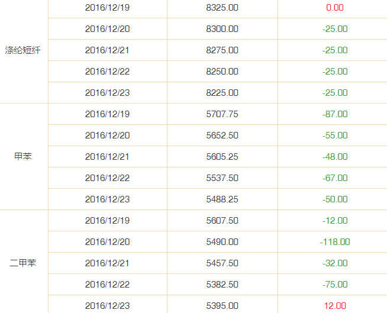
Task: Click 甲苯 price 5707.75
Action: click(222, 114)
